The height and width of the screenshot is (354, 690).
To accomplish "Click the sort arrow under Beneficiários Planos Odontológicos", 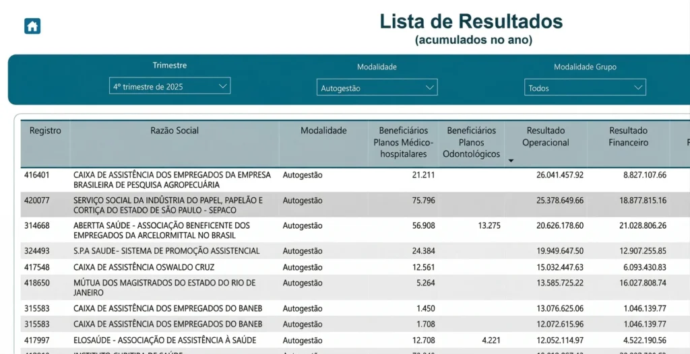I will (x=510, y=161).
